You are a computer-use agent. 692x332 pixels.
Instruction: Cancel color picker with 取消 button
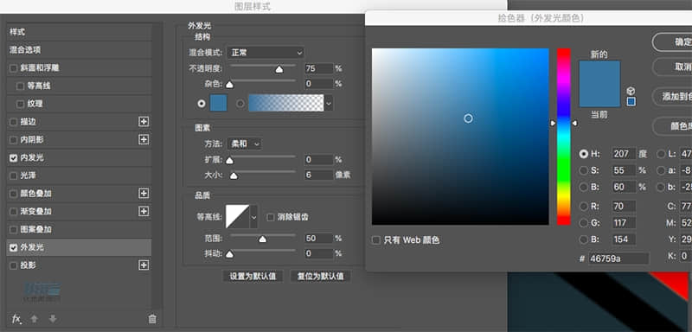[x=673, y=67]
